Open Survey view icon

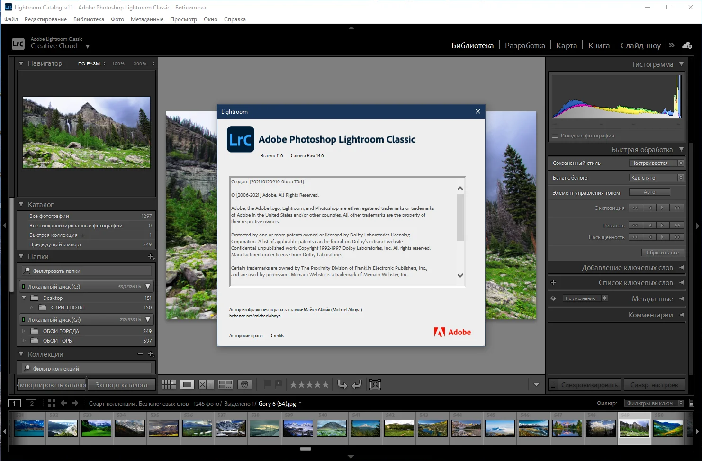pos(225,385)
